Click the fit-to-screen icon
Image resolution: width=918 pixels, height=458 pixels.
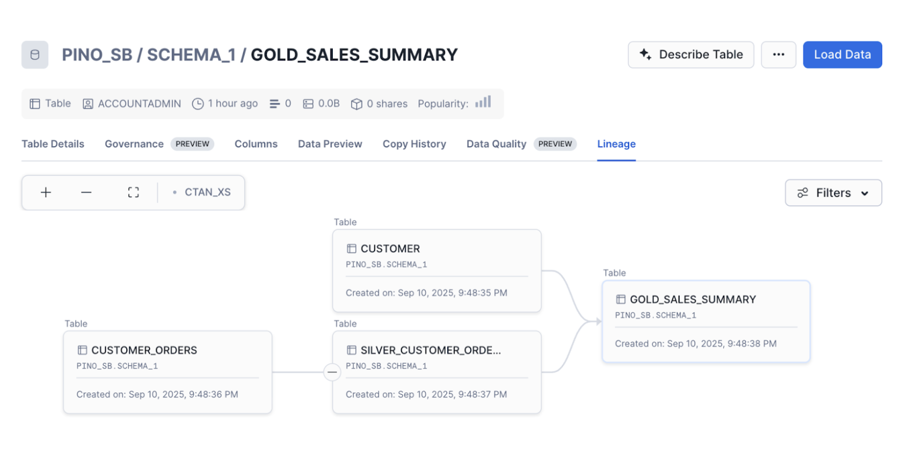coord(133,193)
